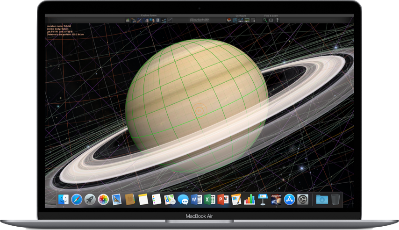
Task: Launch Microsoft PowerPoint from the Dock
Action: (223, 200)
